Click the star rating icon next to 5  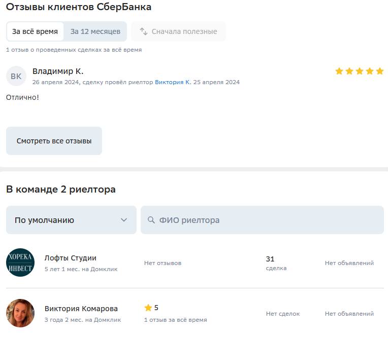coord(148,308)
